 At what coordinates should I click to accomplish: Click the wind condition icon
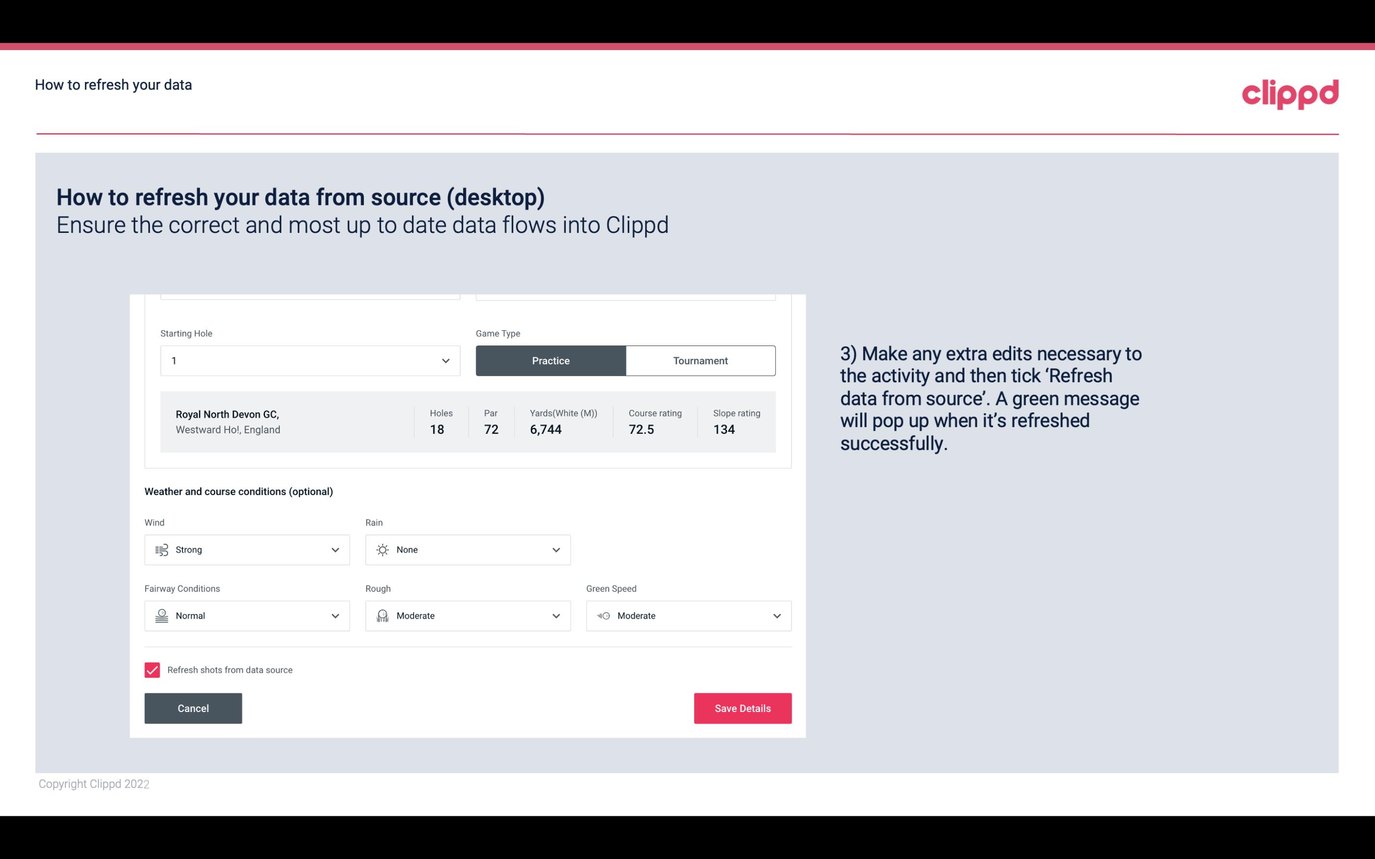(x=161, y=550)
